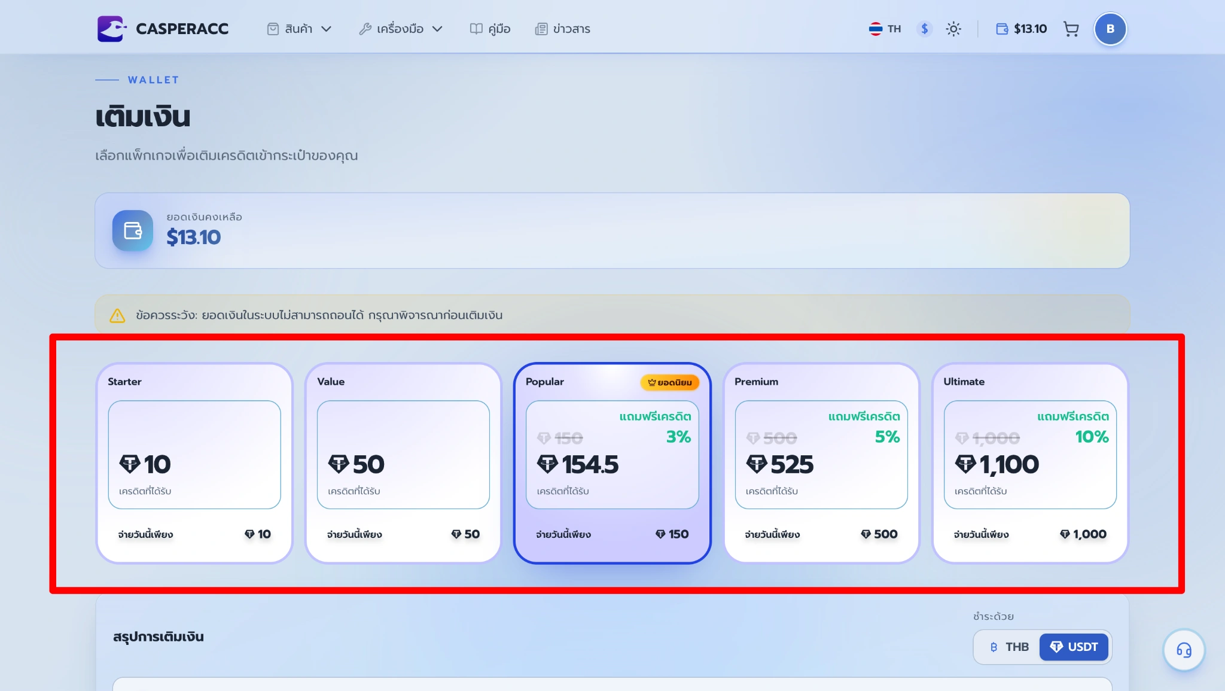This screenshot has height=691, width=1225.
Task: Open the ข่าวสาร news page
Action: click(562, 29)
